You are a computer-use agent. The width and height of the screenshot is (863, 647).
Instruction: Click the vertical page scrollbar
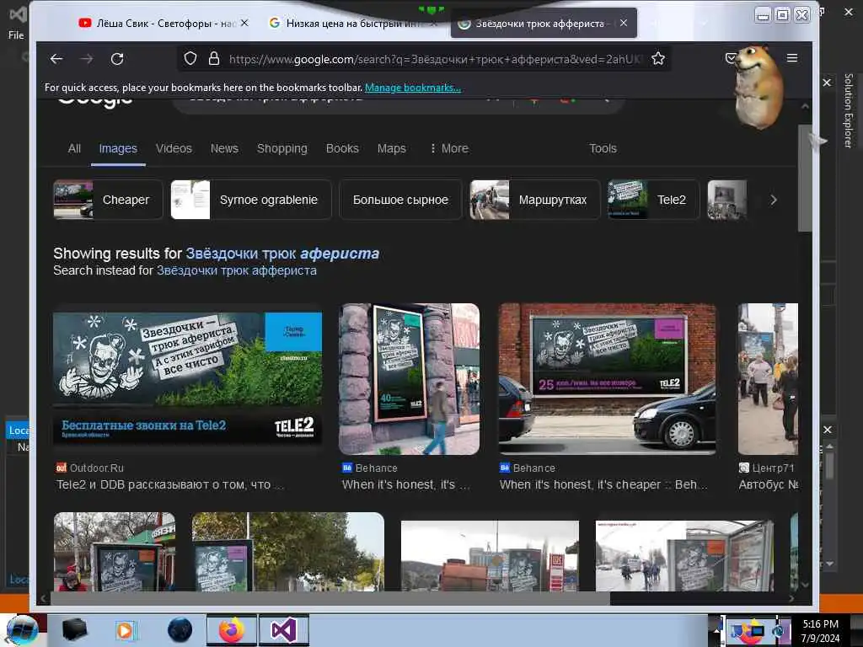(x=805, y=179)
